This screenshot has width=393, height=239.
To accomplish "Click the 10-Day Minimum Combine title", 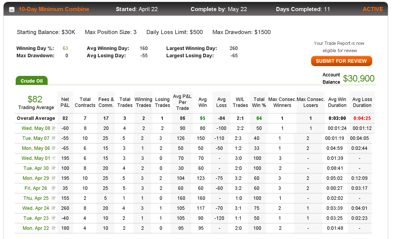I will (x=54, y=9).
